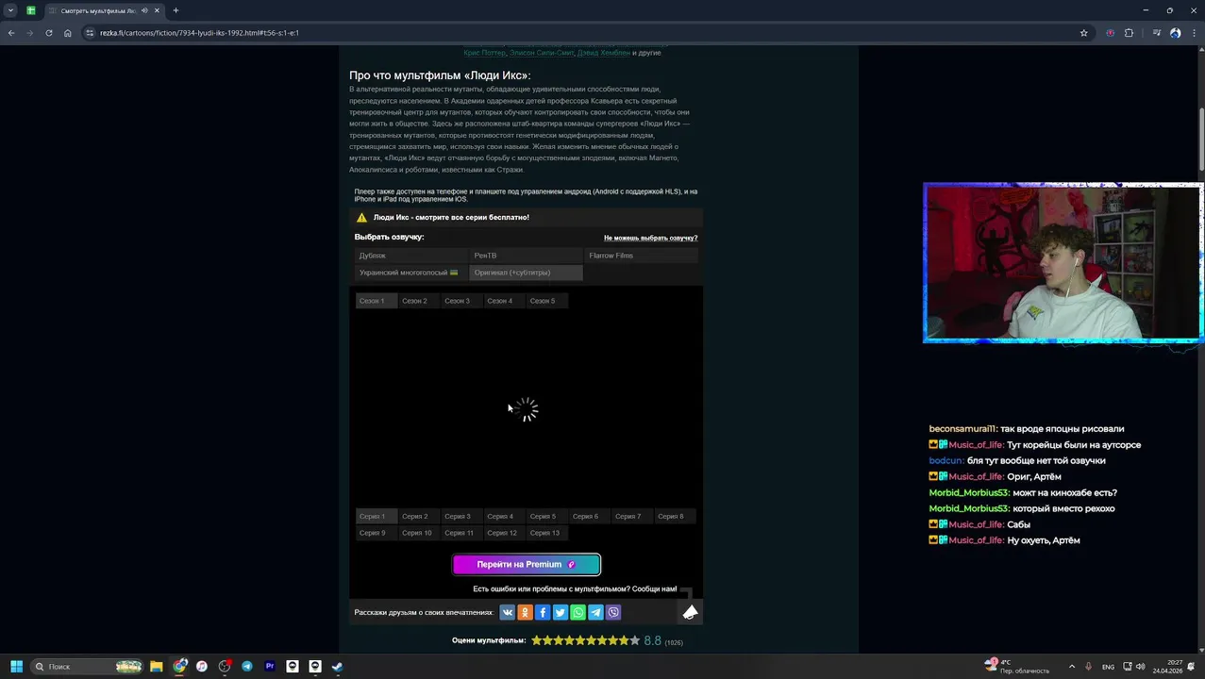This screenshot has height=679, width=1205.
Task: Select Дубляж voice-over
Action: [x=411, y=256]
